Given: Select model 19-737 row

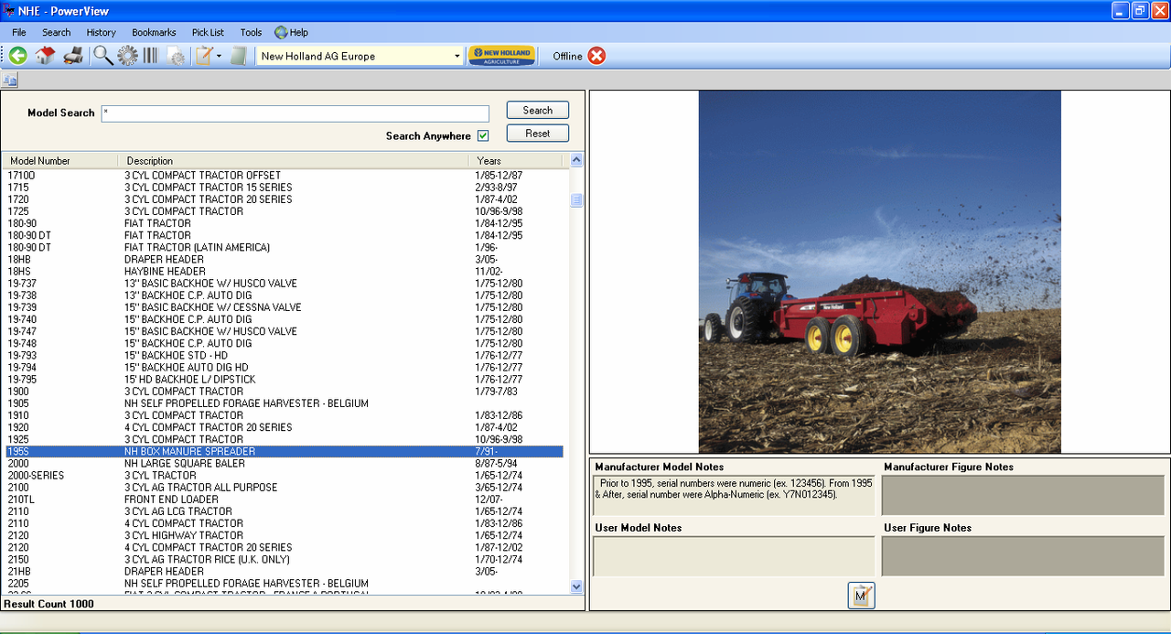Looking at the screenshot, I should click(x=283, y=284).
